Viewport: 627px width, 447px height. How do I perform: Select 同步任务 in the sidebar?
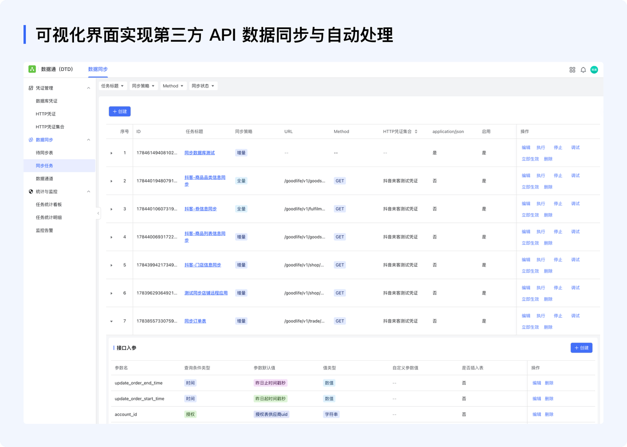pyautogui.click(x=59, y=165)
